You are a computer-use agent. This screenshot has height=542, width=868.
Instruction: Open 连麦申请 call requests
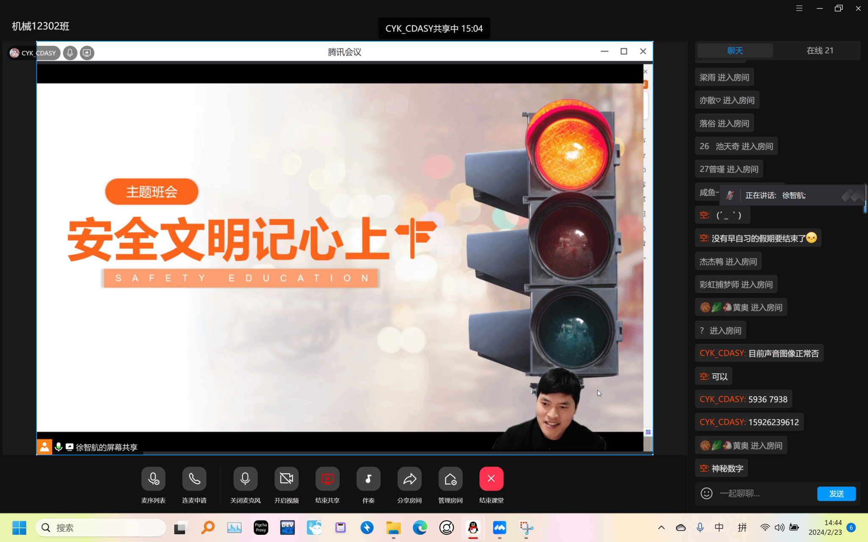[x=194, y=479]
